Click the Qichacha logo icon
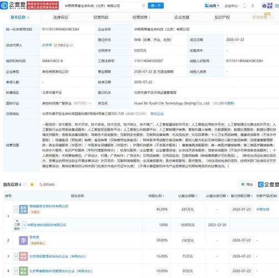The height and width of the screenshot is (278, 279). coord(4,6)
